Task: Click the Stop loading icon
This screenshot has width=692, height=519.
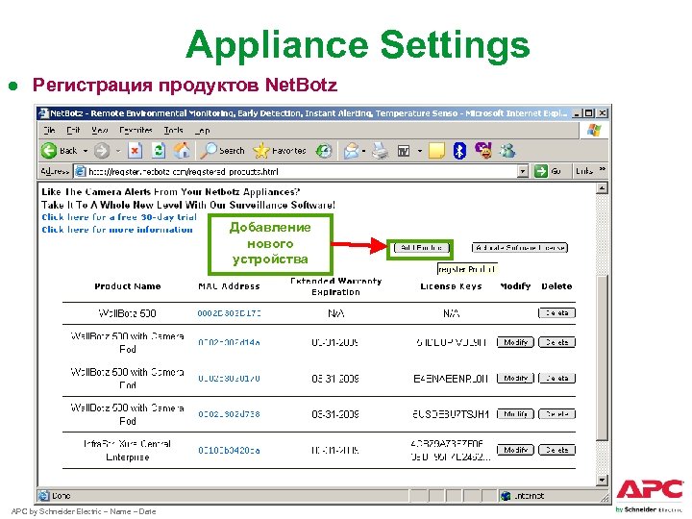Action: [x=135, y=151]
